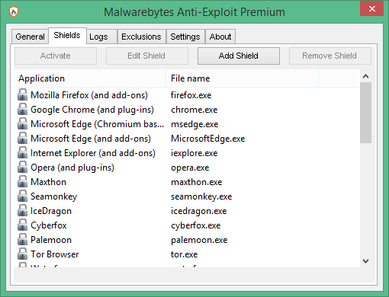389x297 pixels.
Task: Click the icedragon.exe file name
Action: click(198, 211)
